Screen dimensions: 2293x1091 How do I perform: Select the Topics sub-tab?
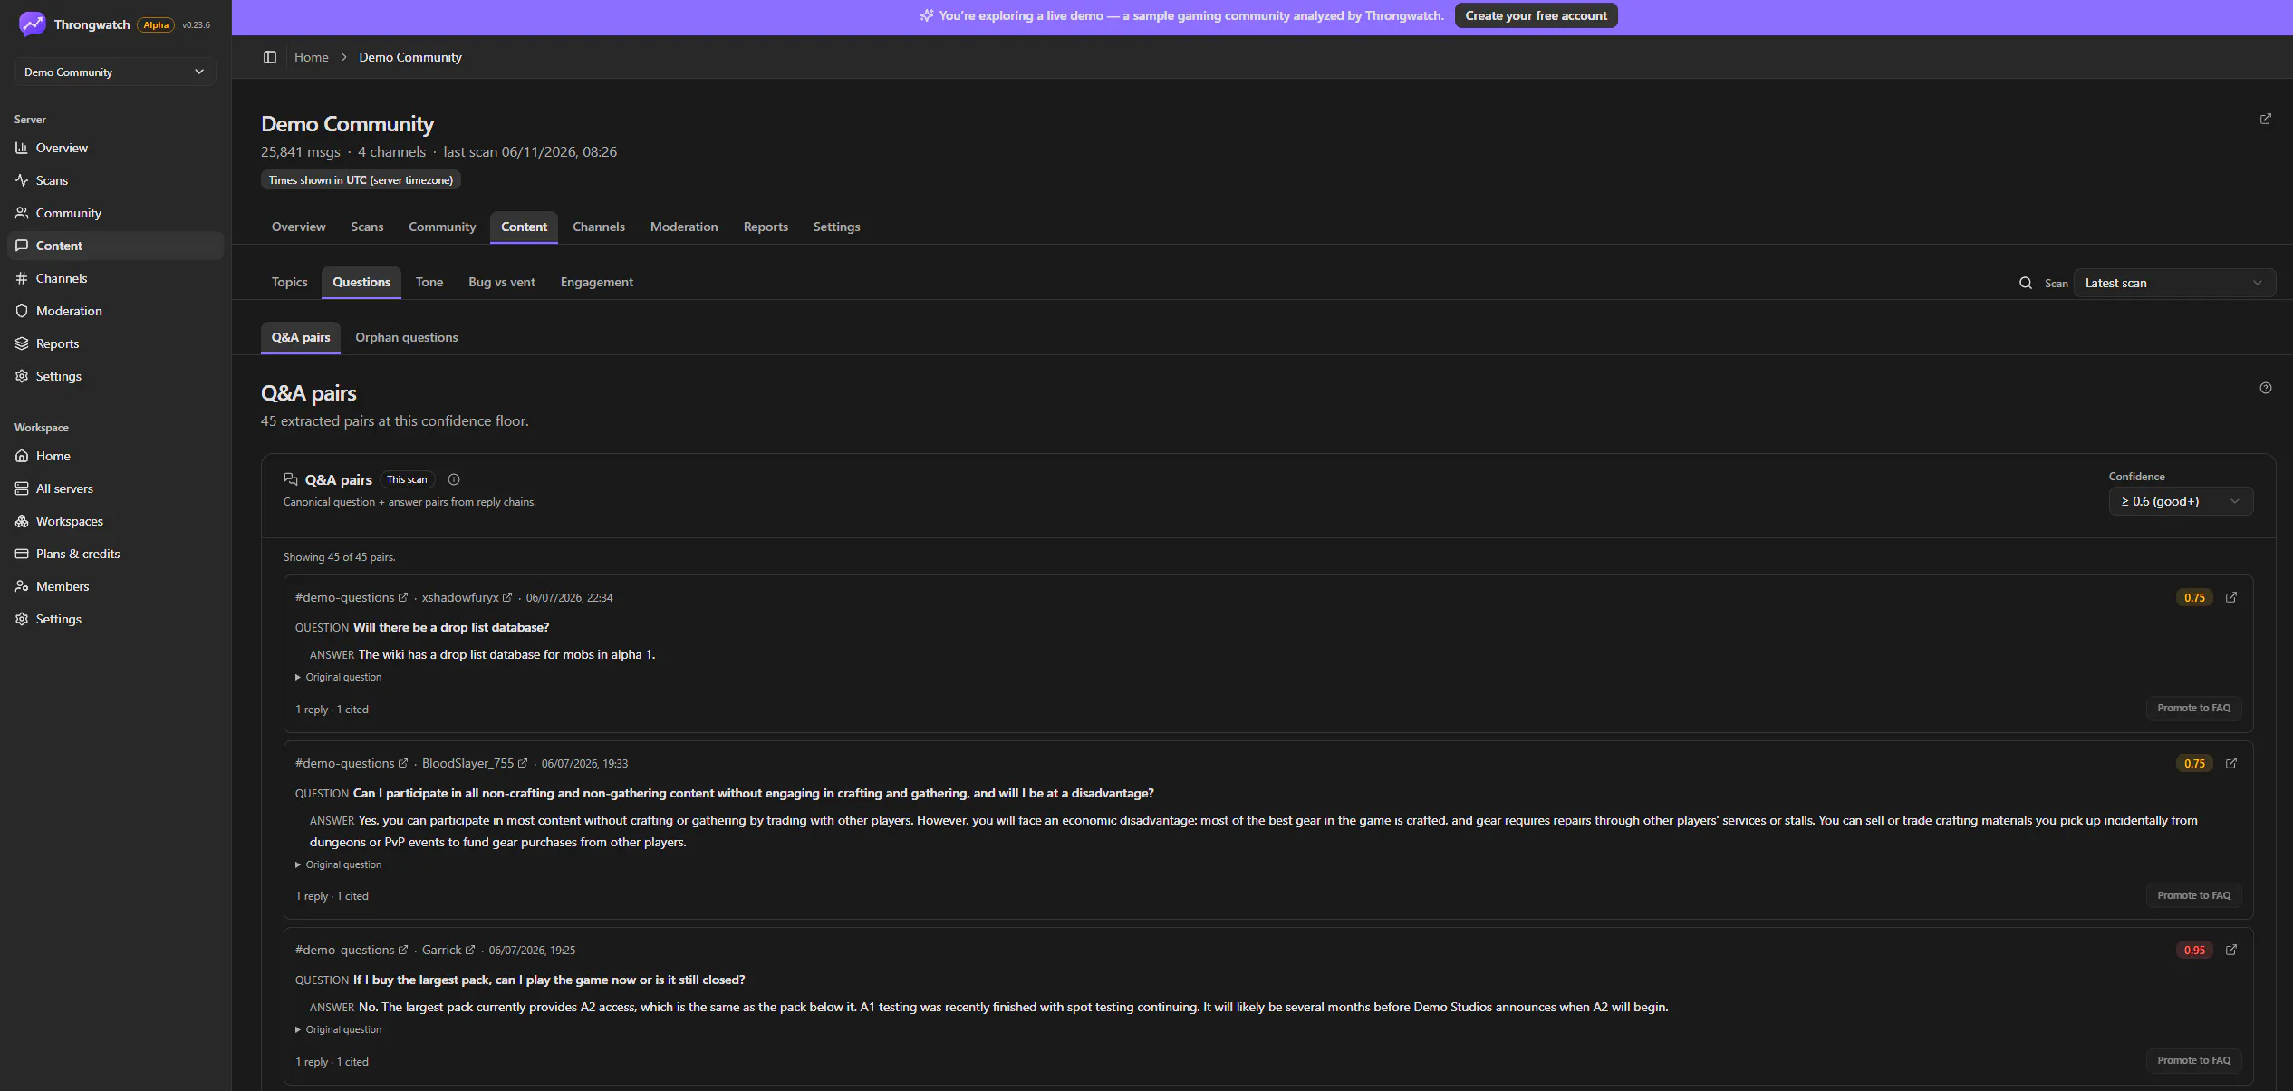(x=289, y=282)
